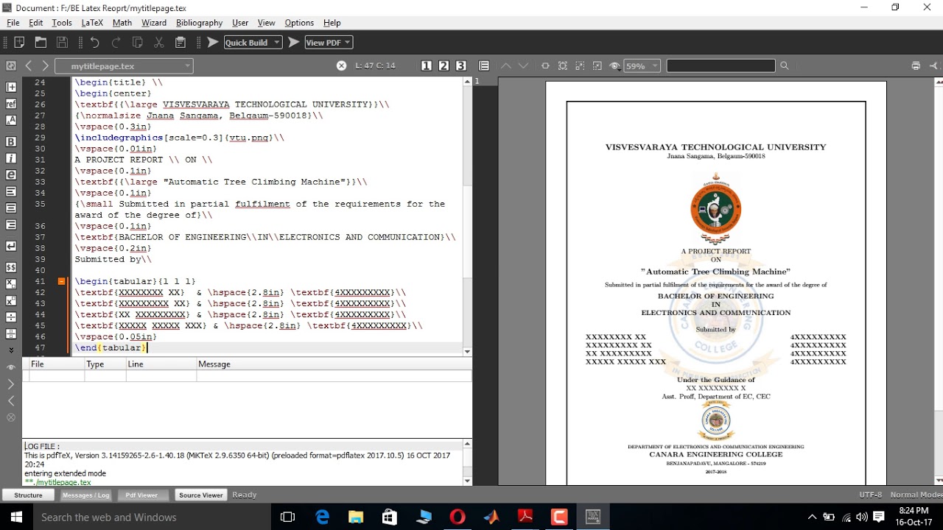Paste from clipboard using the Paste icon
Screen dimensions: 943x530
coord(180,43)
